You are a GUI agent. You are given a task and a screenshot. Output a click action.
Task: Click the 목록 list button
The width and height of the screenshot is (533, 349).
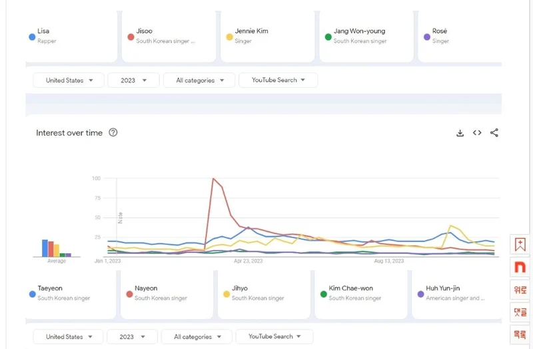tap(520, 334)
